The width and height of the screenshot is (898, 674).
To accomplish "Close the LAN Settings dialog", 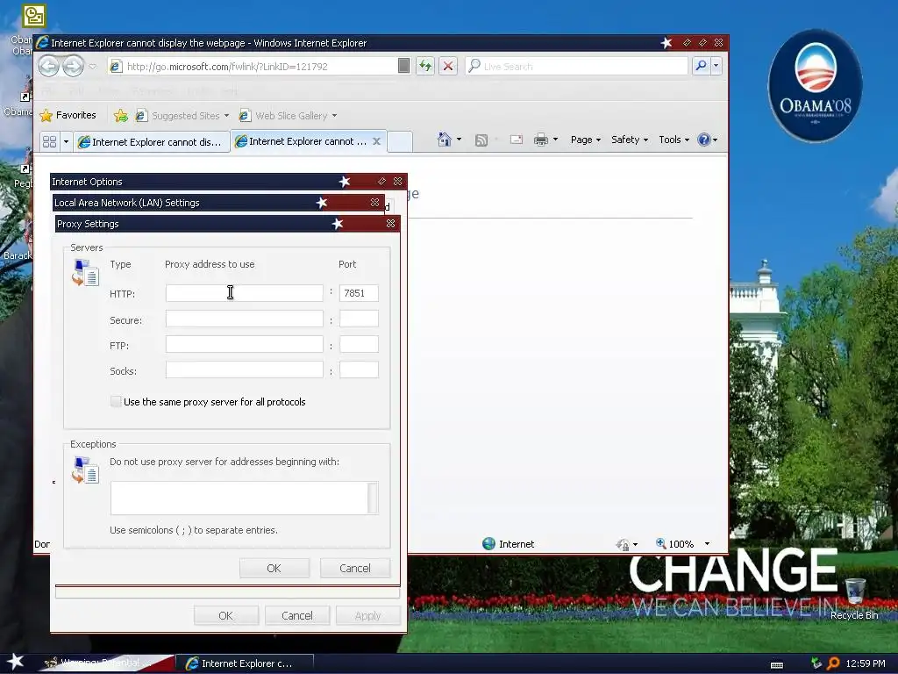I will click(374, 203).
